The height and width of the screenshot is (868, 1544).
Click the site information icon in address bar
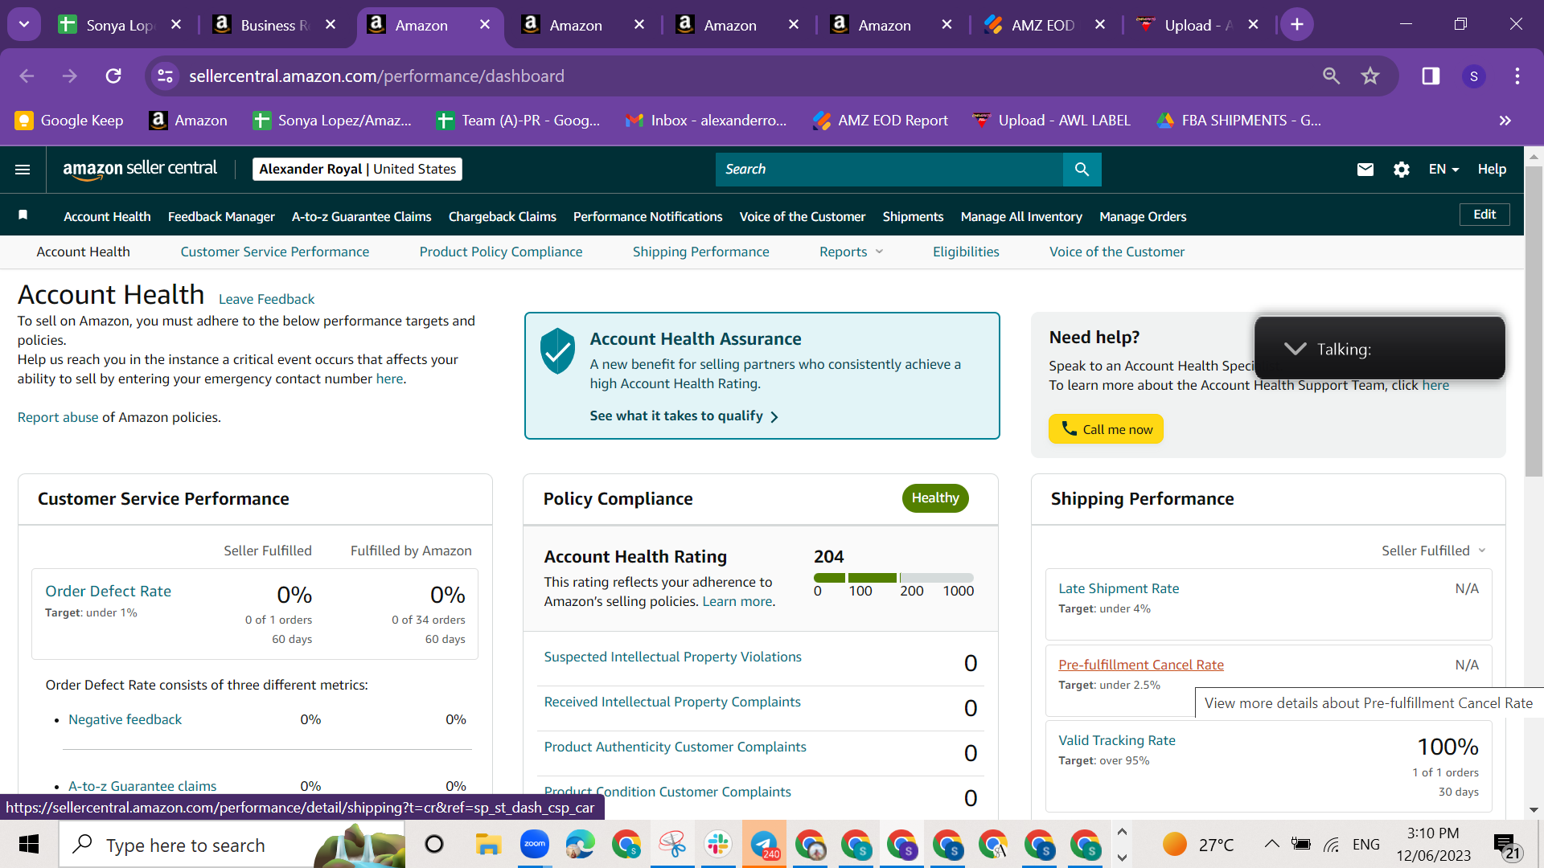165,76
